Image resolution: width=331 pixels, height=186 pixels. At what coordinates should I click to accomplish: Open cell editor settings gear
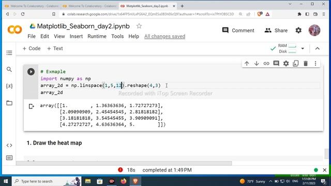(x=286, y=64)
